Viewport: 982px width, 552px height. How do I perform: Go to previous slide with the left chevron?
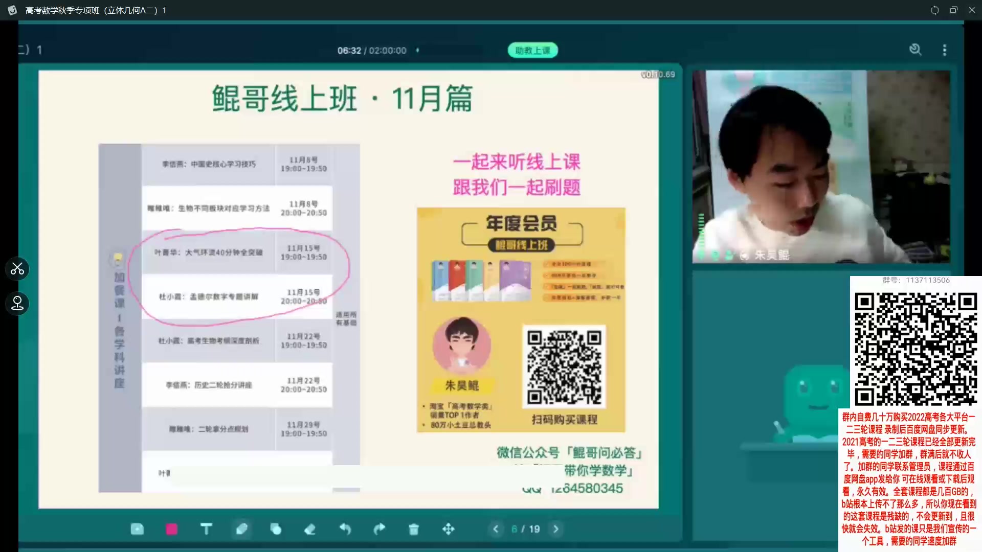pyautogui.click(x=495, y=529)
